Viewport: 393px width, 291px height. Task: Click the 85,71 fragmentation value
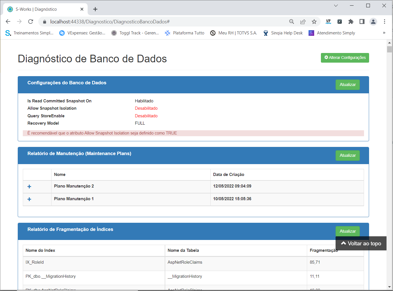click(x=315, y=262)
